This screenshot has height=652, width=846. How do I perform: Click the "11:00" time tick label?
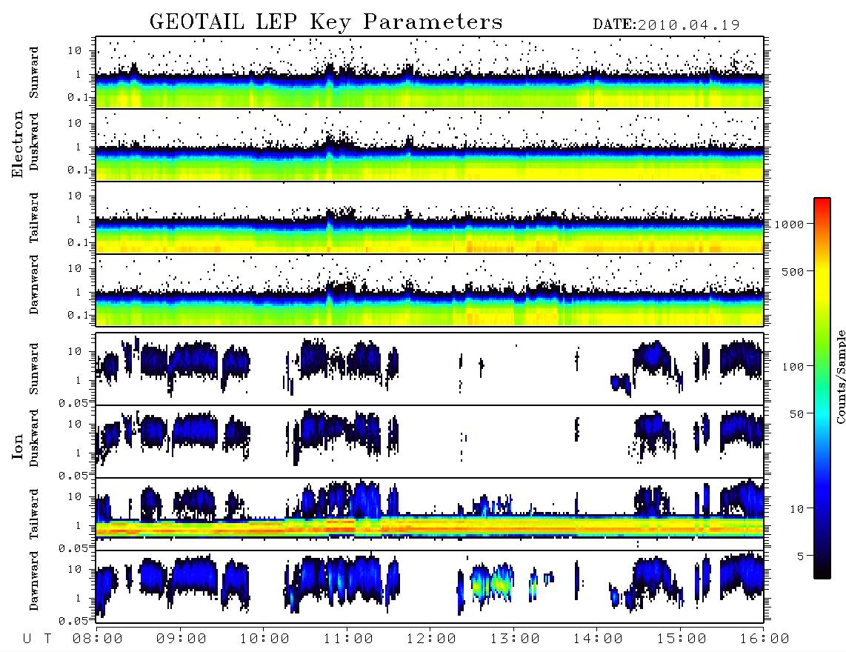point(348,639)
